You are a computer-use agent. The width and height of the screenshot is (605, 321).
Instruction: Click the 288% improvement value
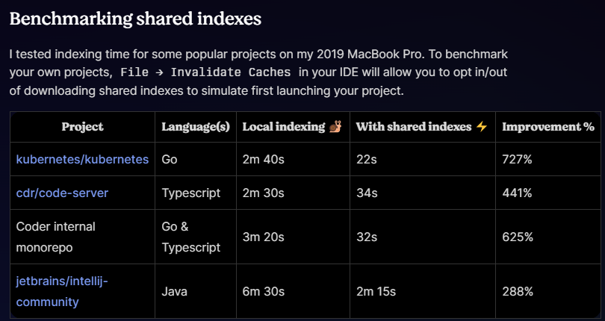tap(518, 291)
